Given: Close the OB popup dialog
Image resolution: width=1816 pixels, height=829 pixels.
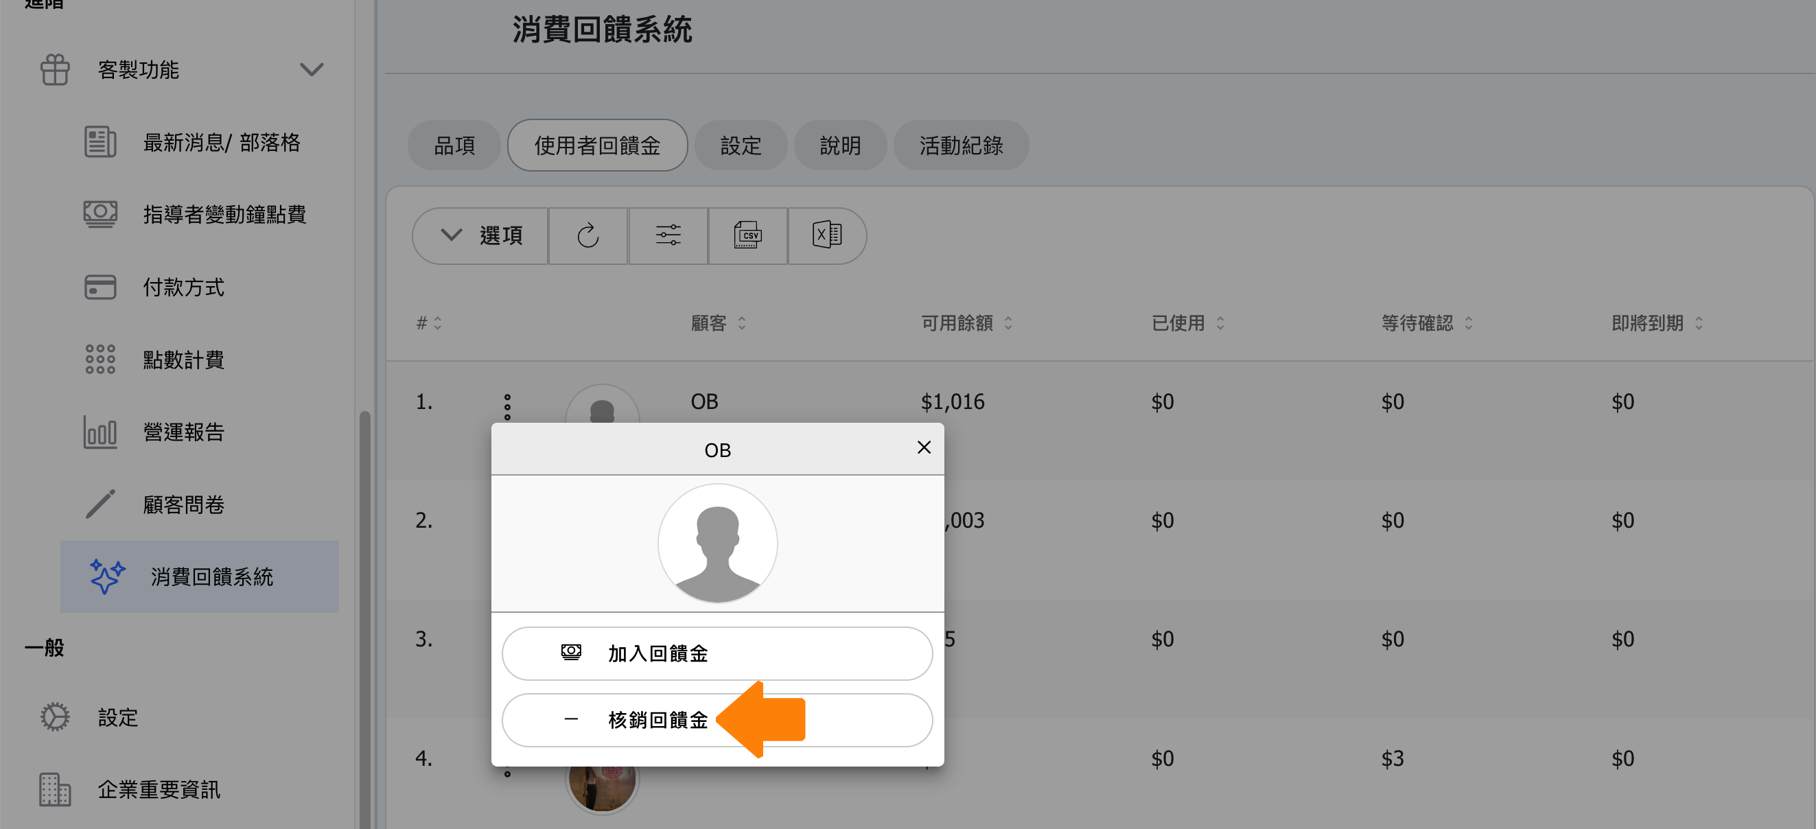Looking at the screenshot, I should (924, 447).
